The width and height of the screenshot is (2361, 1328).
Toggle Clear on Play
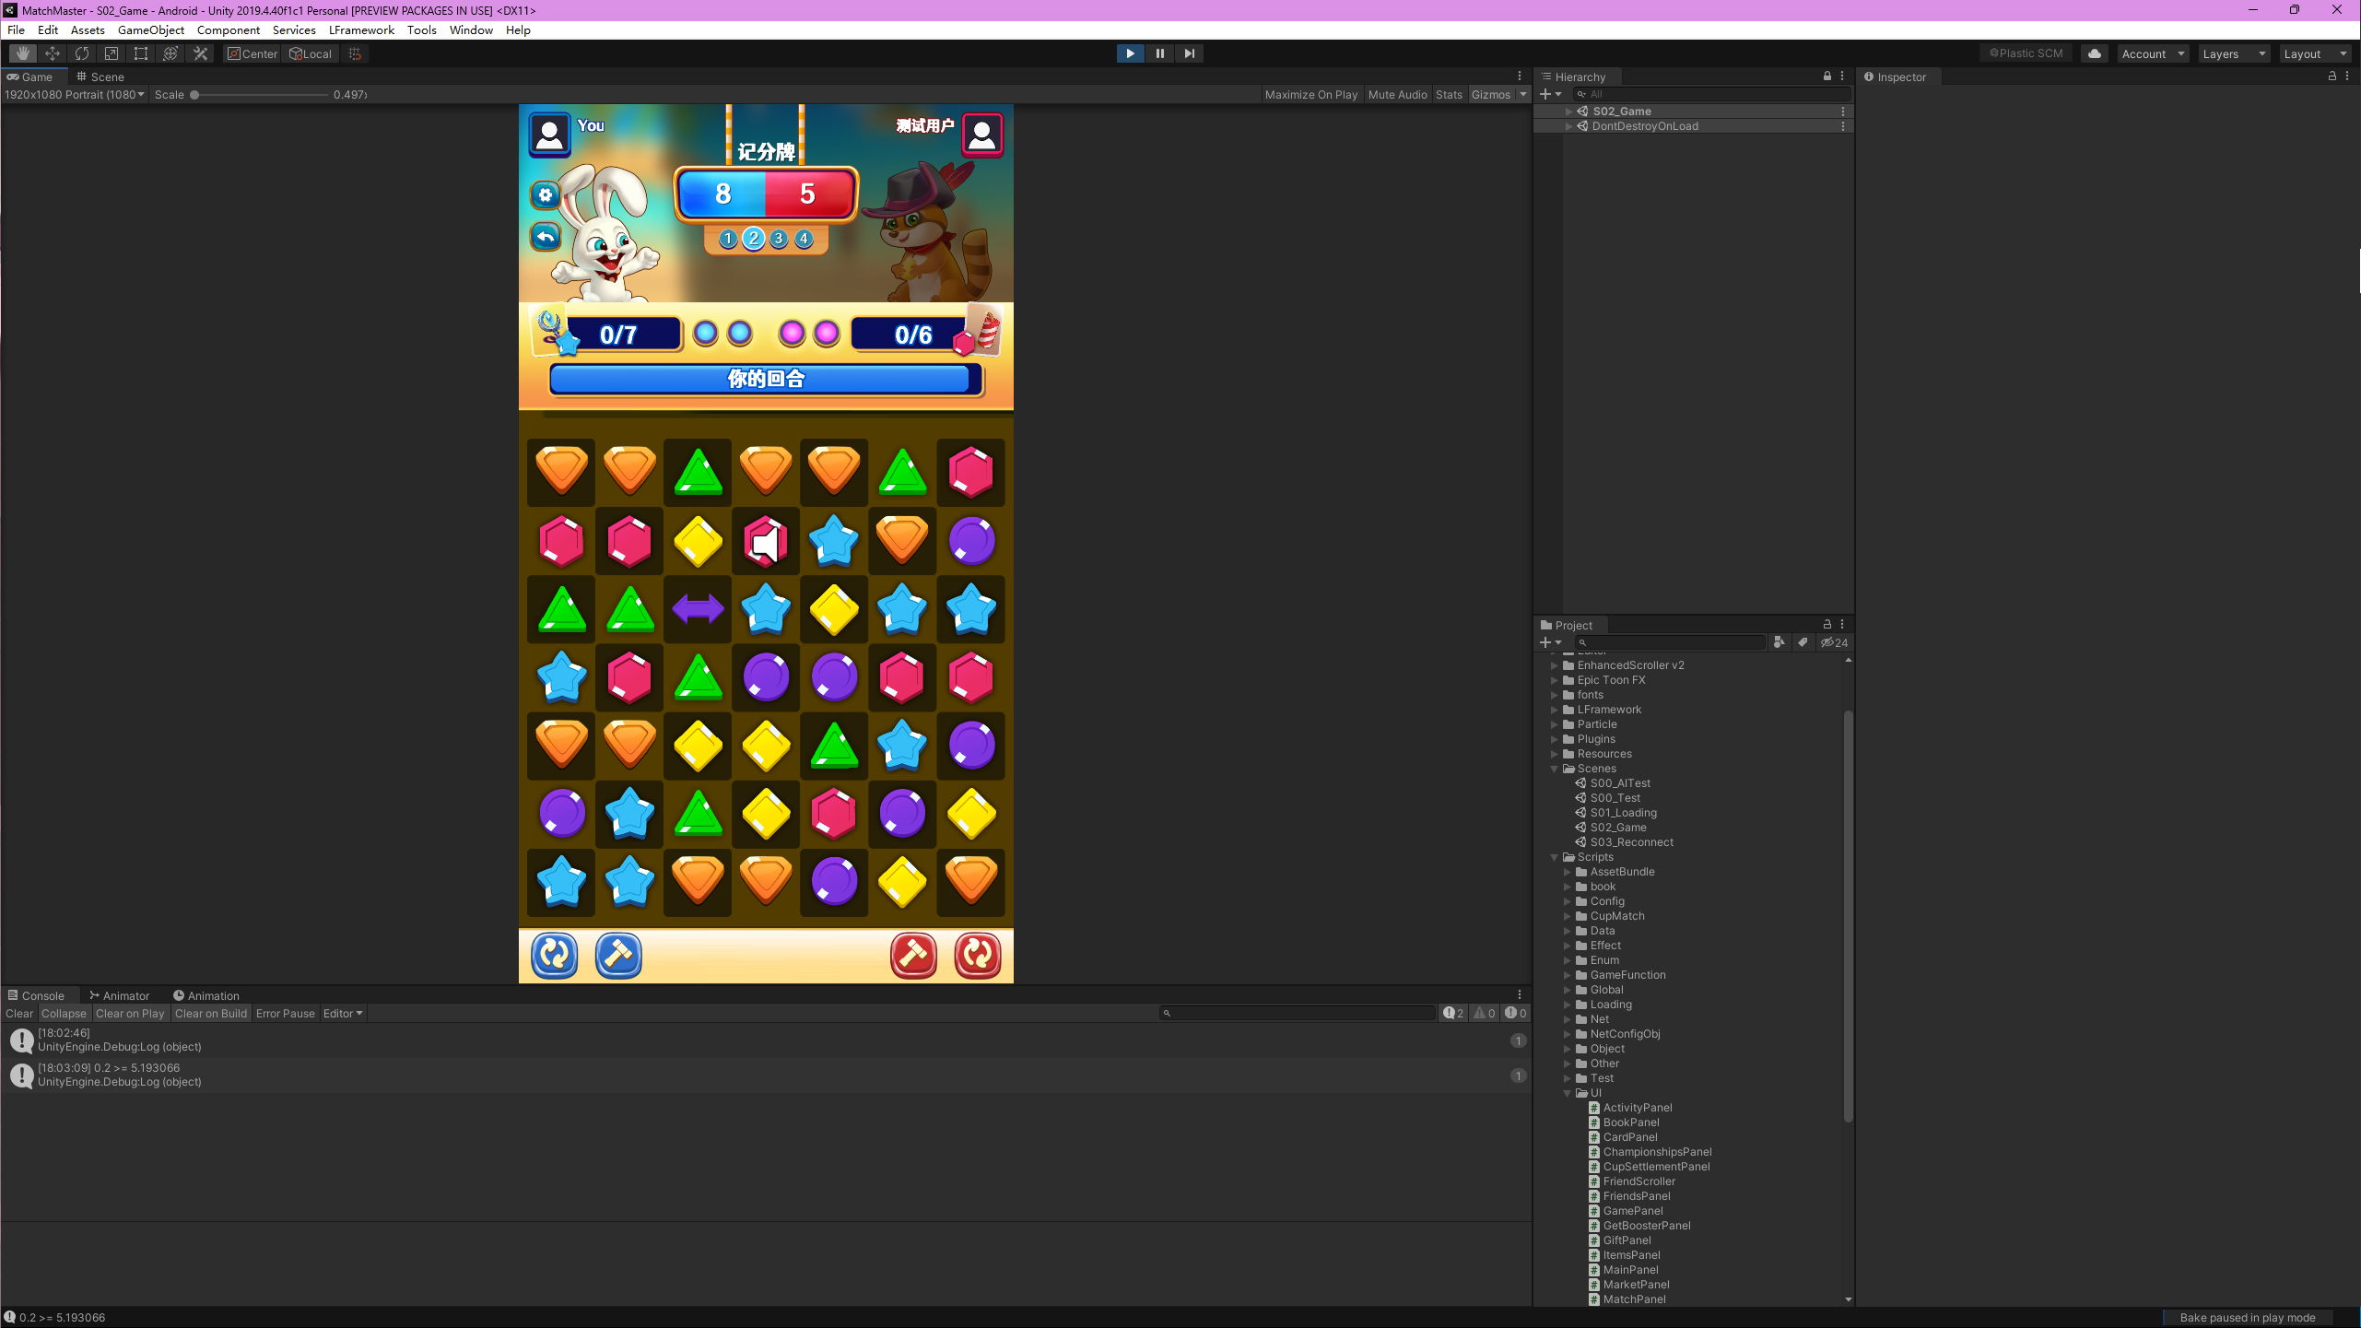point(130,1014)
